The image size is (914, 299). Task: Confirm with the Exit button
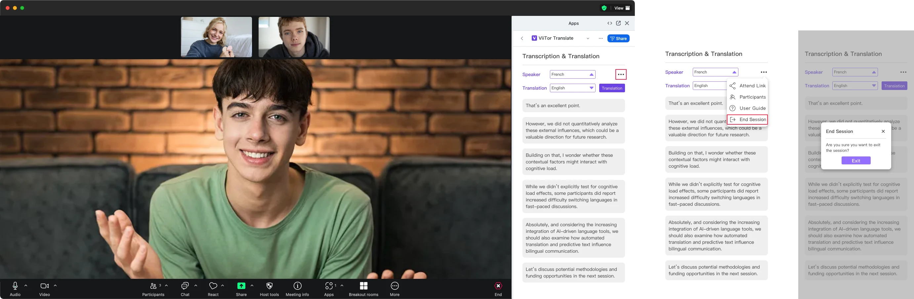[856, 161]
